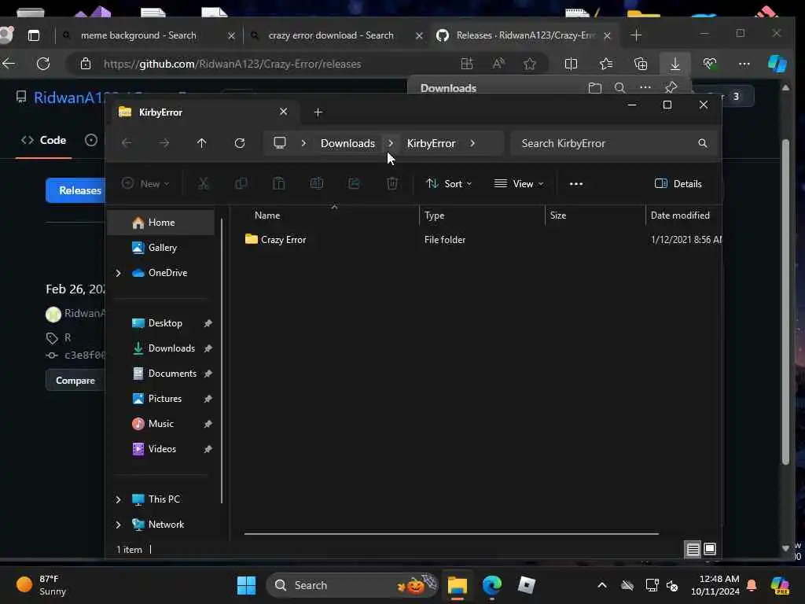The width and height of the screenshot is (805, 604).
Task: Open Copilot icon in Edge toolbar
Action: point(777,64)
